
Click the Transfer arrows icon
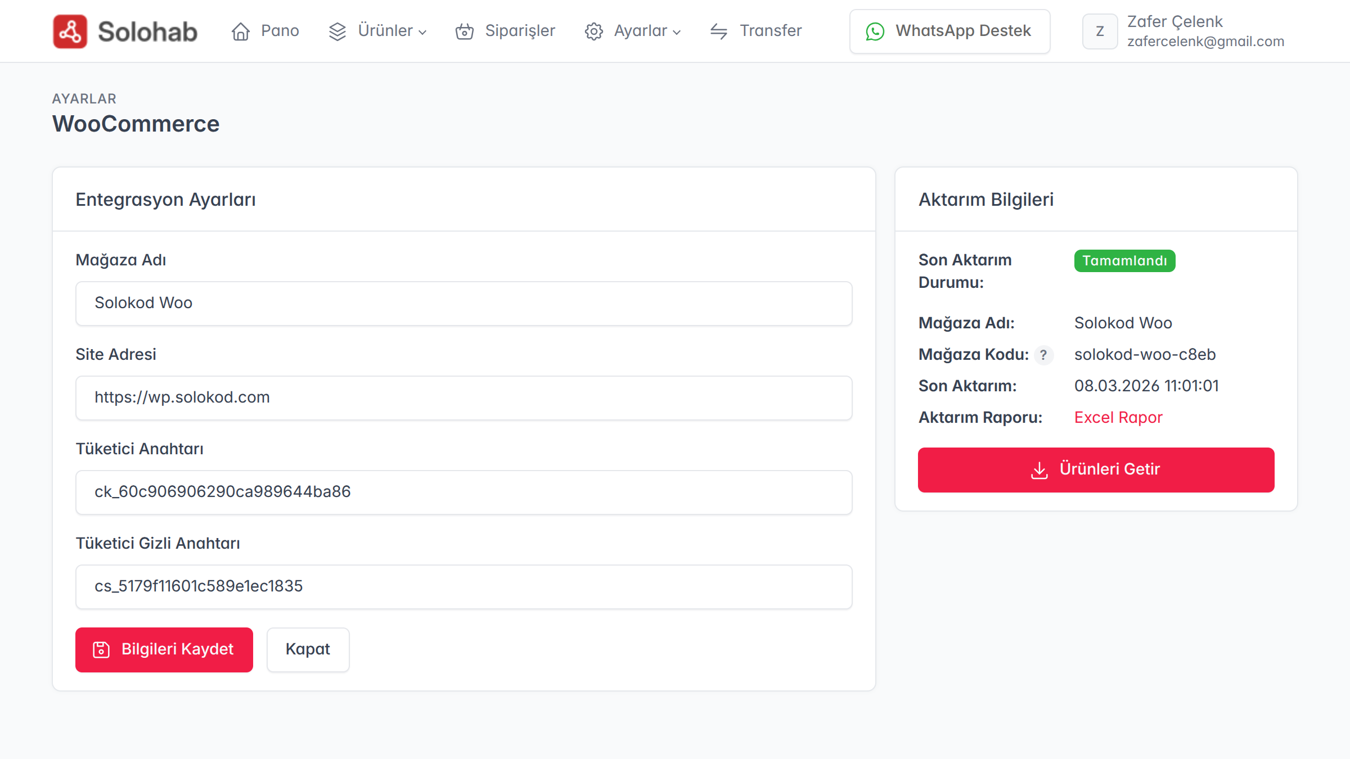click(719, 31)
